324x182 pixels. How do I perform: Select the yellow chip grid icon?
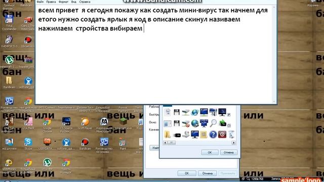[x=204, y=134]
